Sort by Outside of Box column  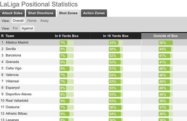pyautogui.click(x=165, y=36)
